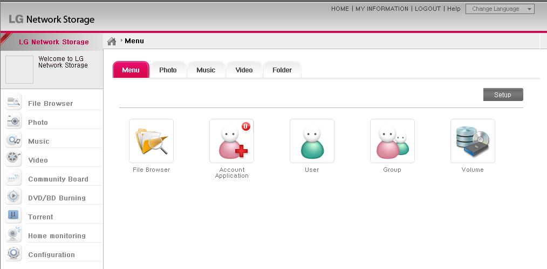Click the Setup button
The image size is (547, 269).
click(x=503, y=95)
